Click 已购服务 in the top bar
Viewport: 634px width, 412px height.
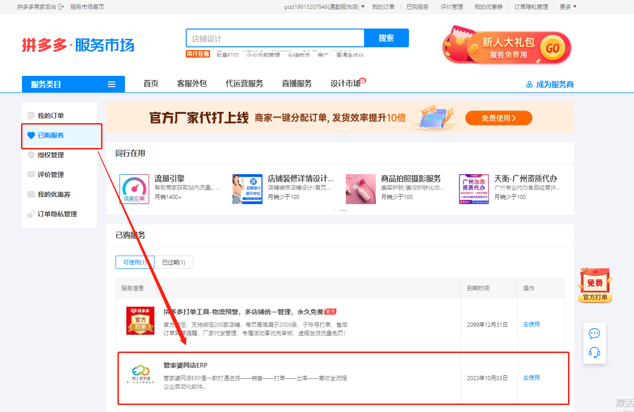[417, 7]
